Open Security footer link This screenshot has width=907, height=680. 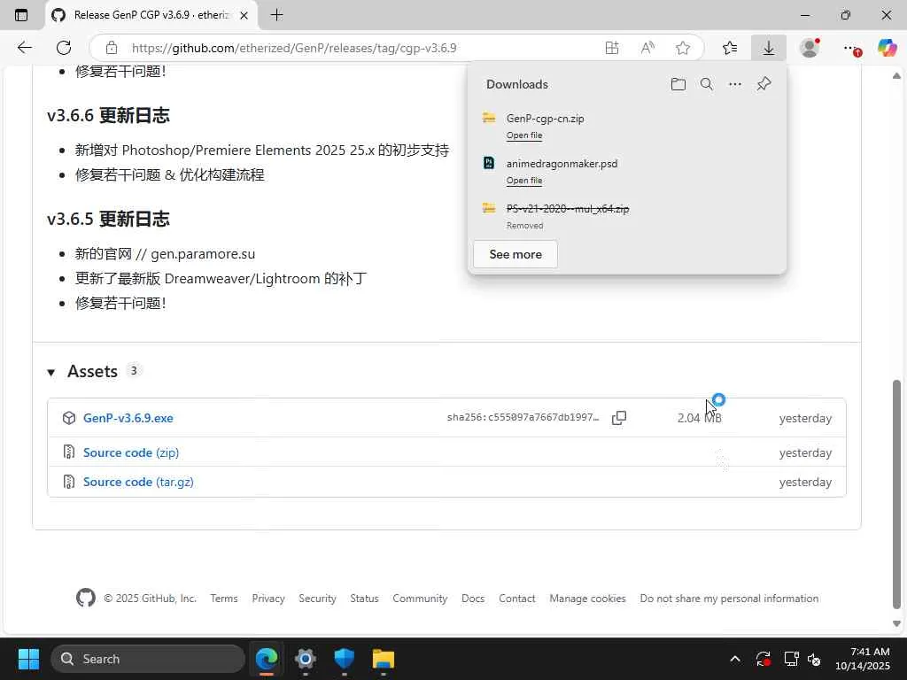pos(317,598)
